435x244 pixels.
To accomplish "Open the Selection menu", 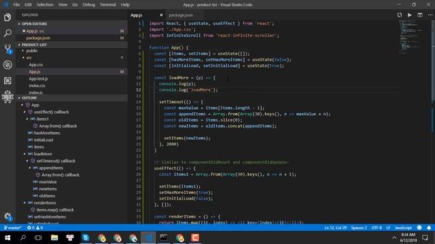I will tap(45, 5).
